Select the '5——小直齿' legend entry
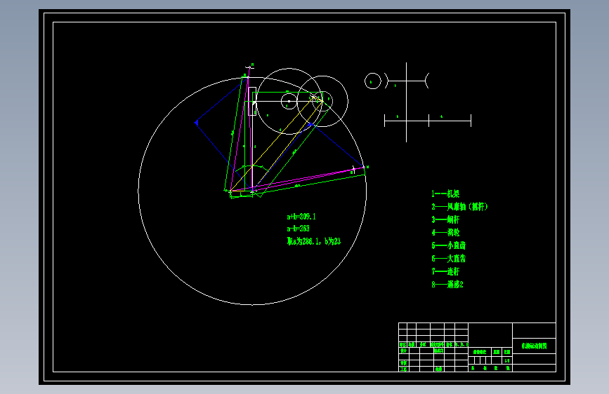 448,245
